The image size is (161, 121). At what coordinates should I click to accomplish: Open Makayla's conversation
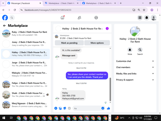coord(25,74)
